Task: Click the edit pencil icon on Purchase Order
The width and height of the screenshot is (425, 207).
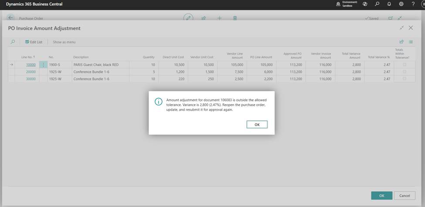Action: point(188,18)
